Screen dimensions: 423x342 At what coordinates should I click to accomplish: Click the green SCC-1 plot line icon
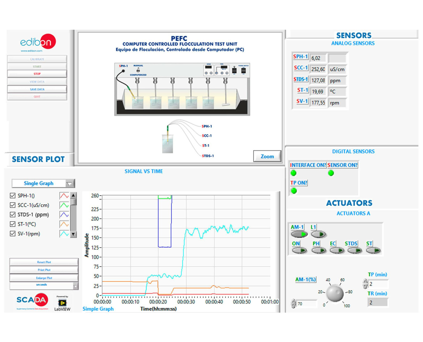click(x=64, y=205)
